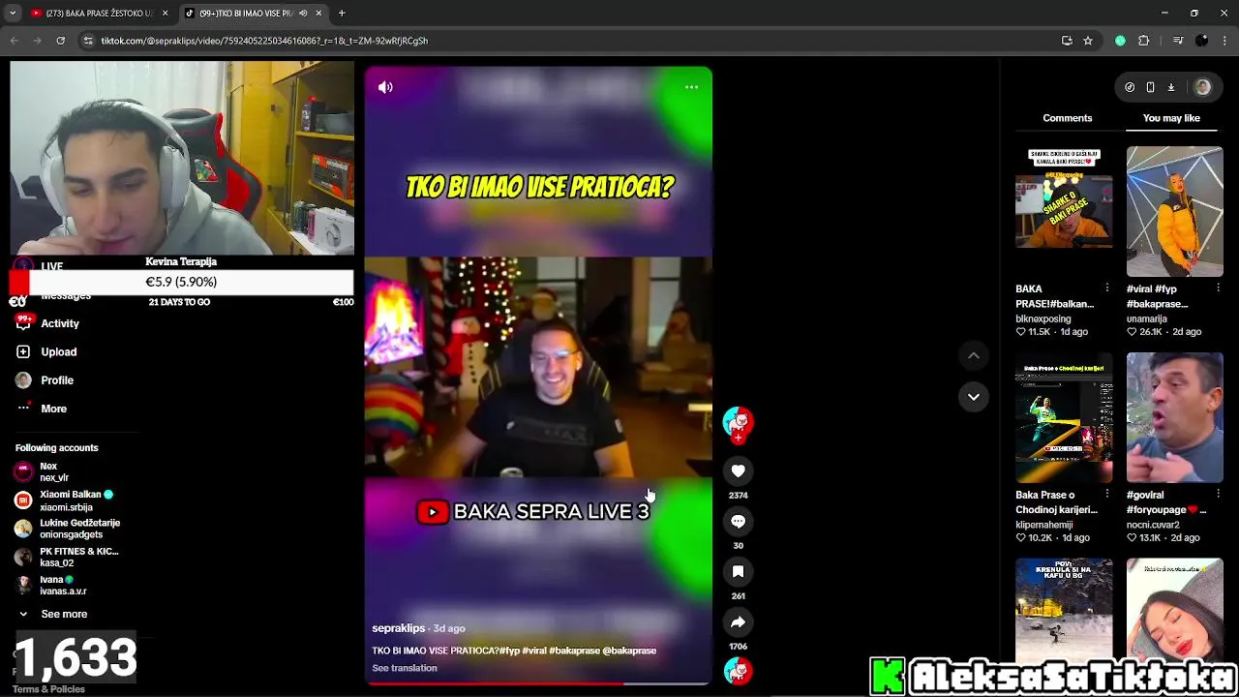Mute the TikTok video sound
This screenshot has width=1239, height=697.
(385, 87)
